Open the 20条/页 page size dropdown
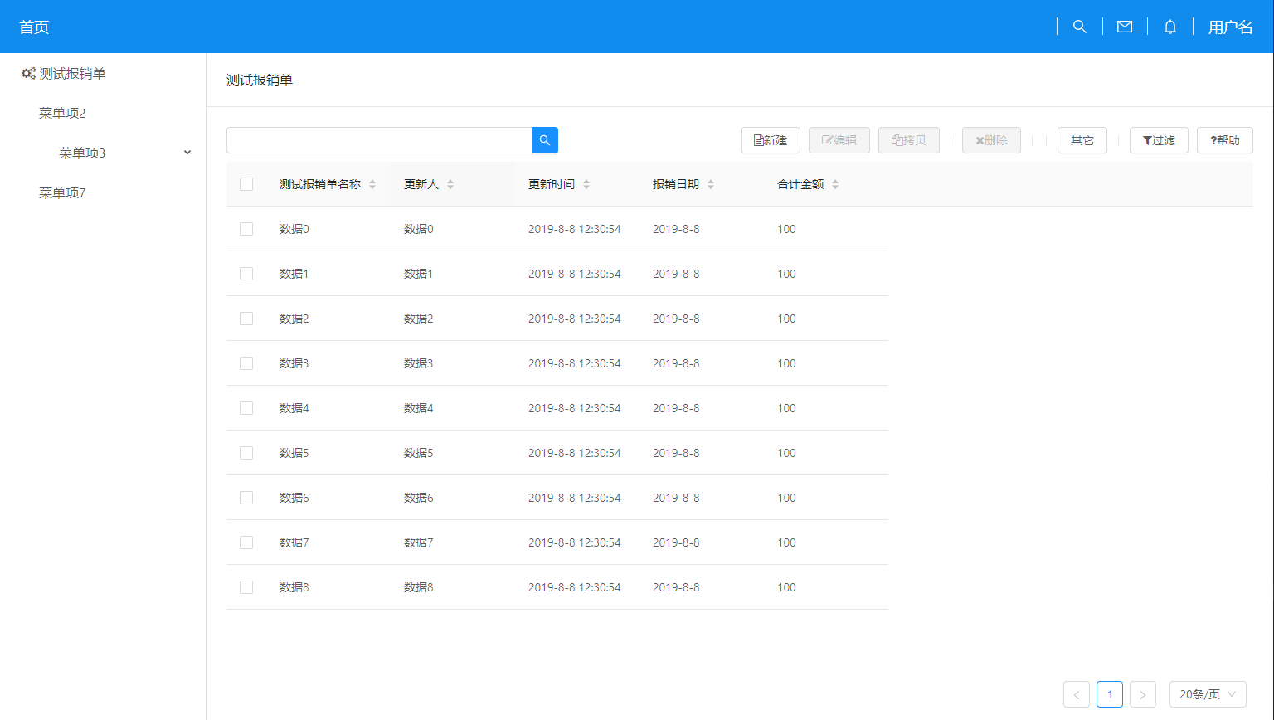Viewport: 1274px width, 720px height. [x=1208, y=694]
